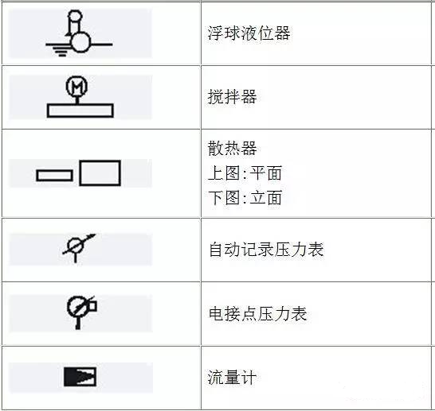This screenshot has width=435, height=411.
Task: Click the line 上图:平面
Action: (245, 173)
